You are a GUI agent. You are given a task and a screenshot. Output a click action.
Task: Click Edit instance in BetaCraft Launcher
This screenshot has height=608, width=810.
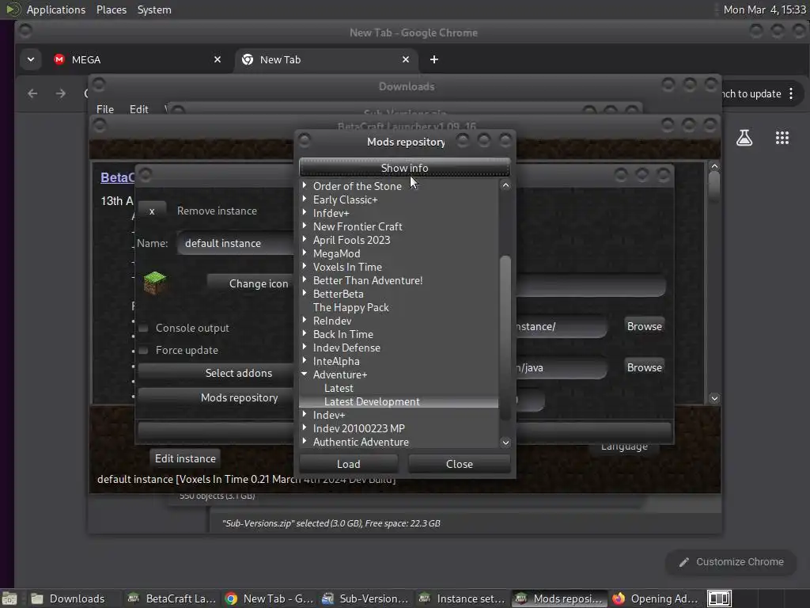185,458
